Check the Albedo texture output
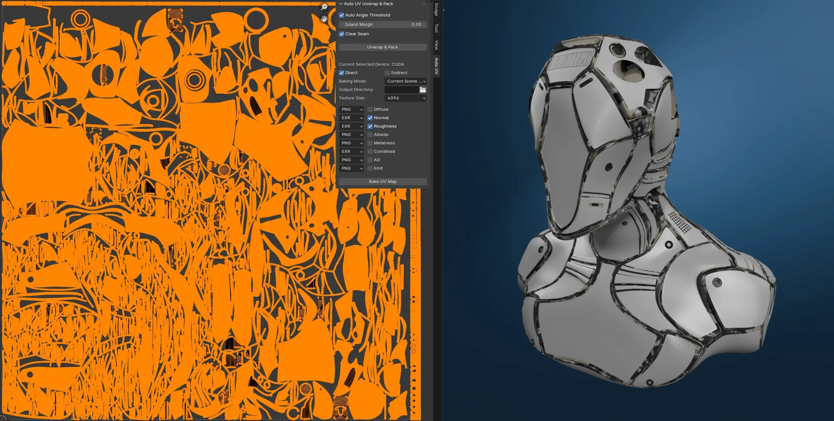 pyautogui.click(x=370, y=134)
